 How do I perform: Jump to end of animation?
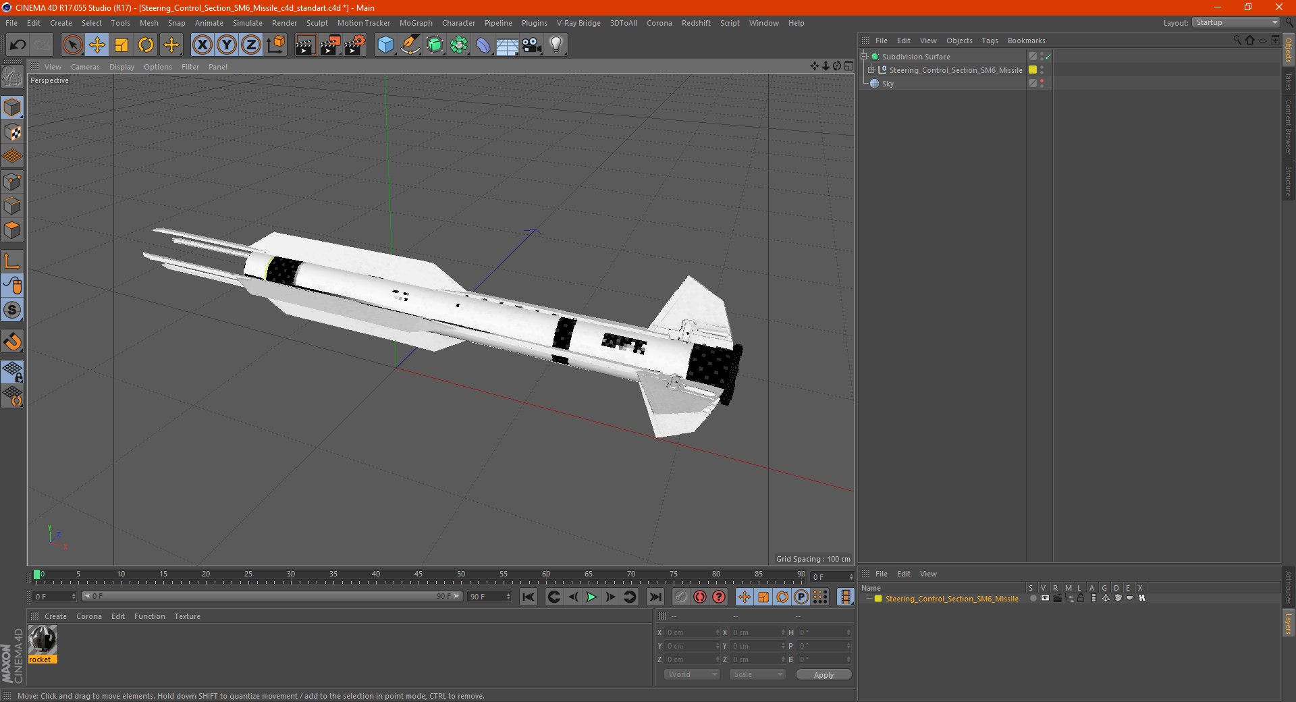click(x=655, y=597)
